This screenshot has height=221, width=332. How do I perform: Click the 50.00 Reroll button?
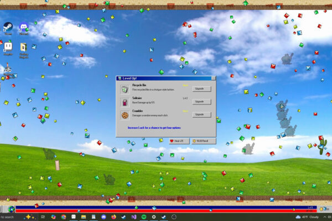pyautogui.click(x=203, y=141)
